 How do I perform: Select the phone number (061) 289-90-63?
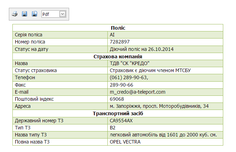tap(129, 77)
